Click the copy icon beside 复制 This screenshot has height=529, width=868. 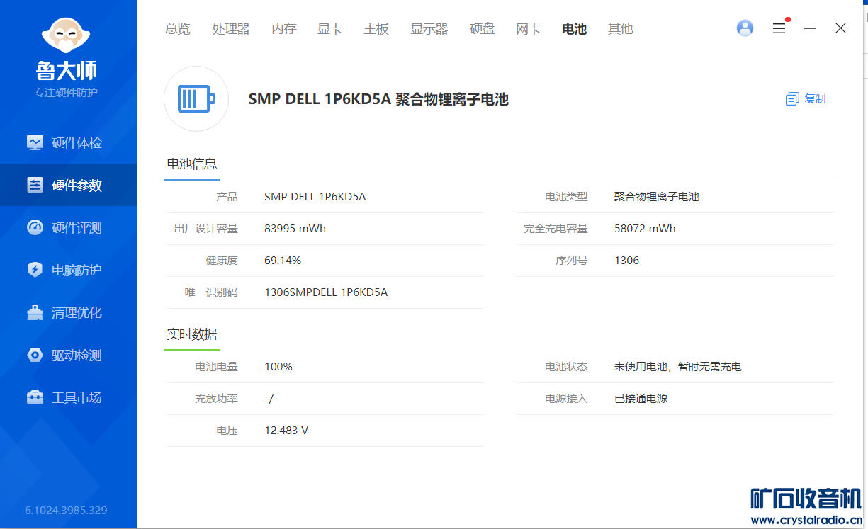tap(792, 99)
